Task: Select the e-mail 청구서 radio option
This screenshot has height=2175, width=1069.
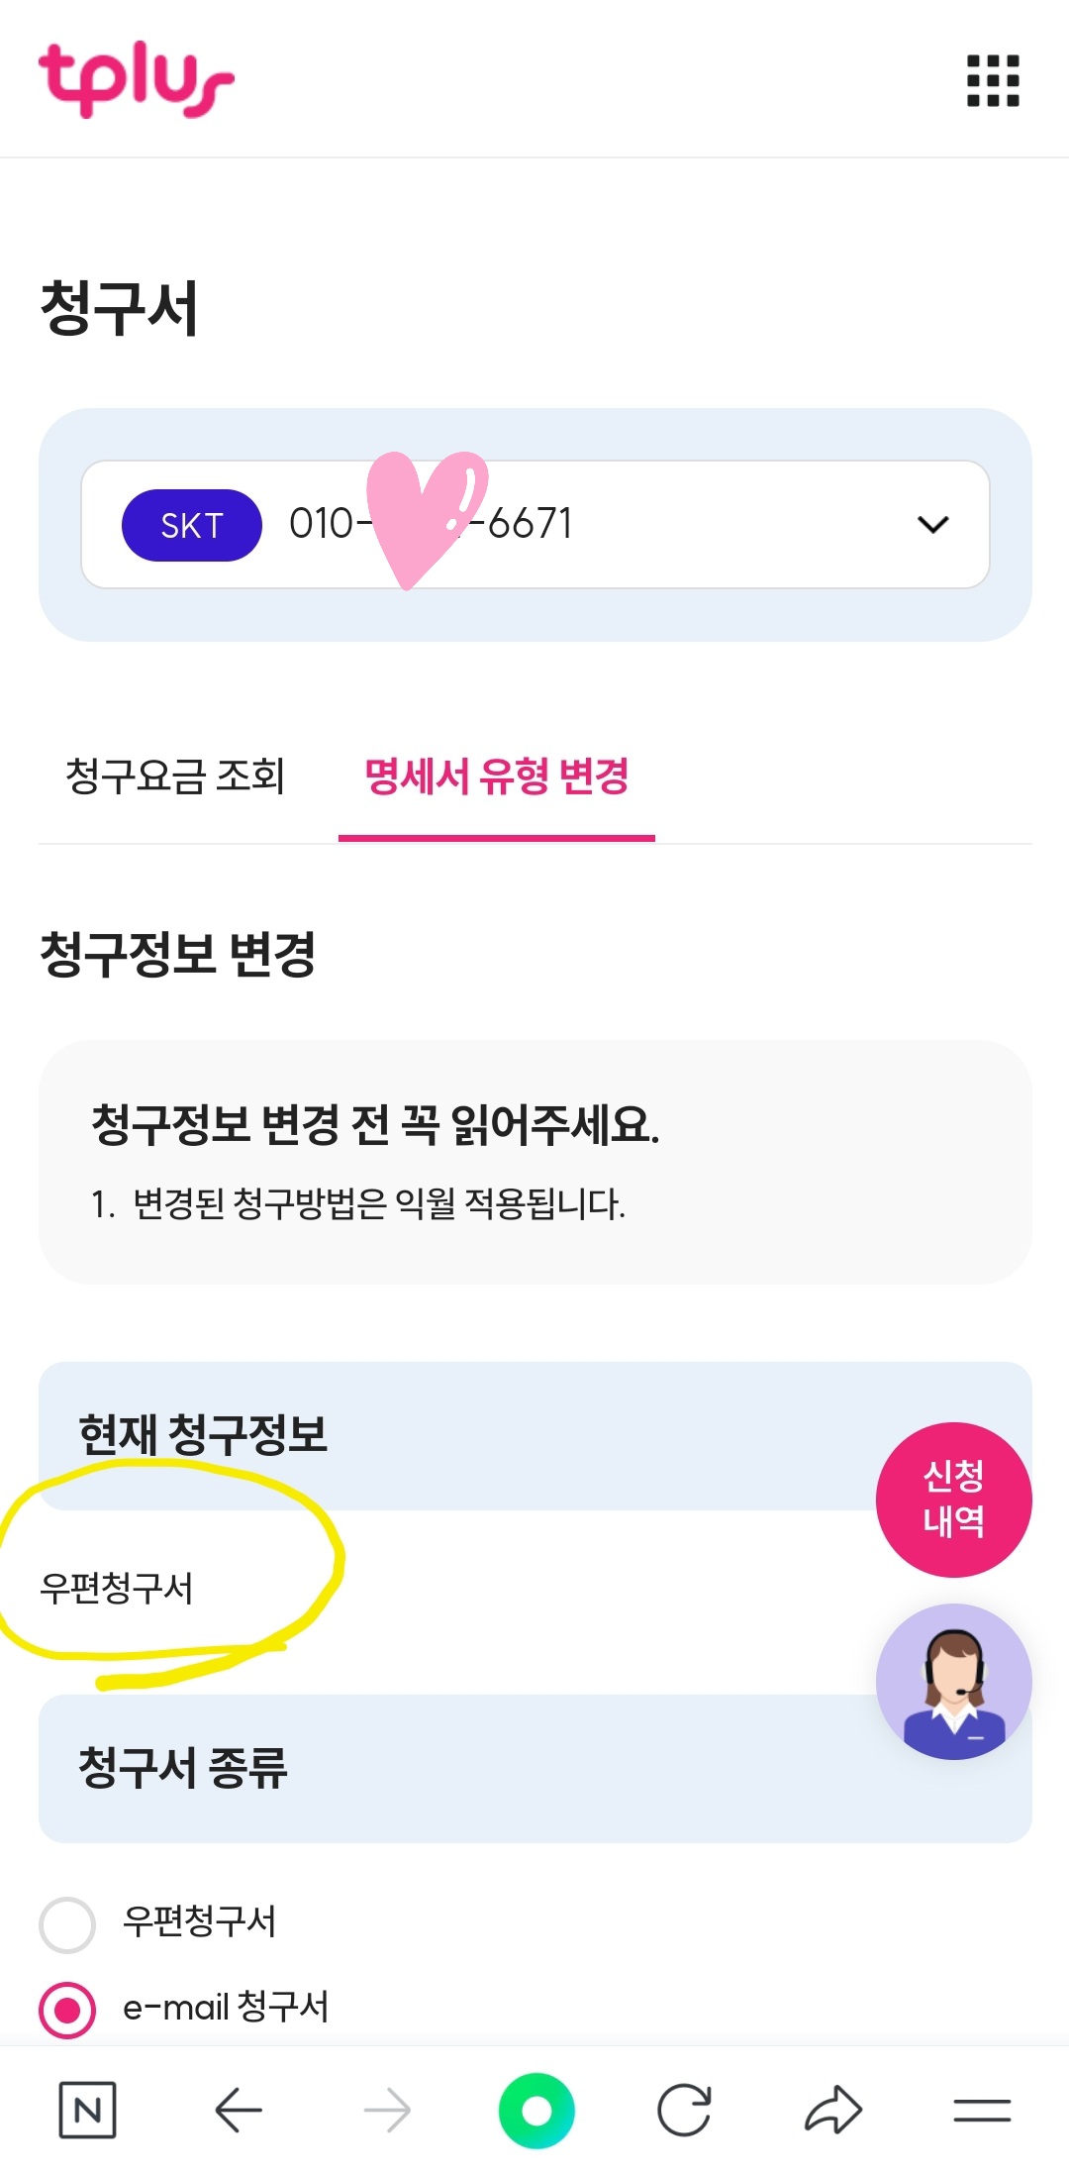Action: [67, 2010]
